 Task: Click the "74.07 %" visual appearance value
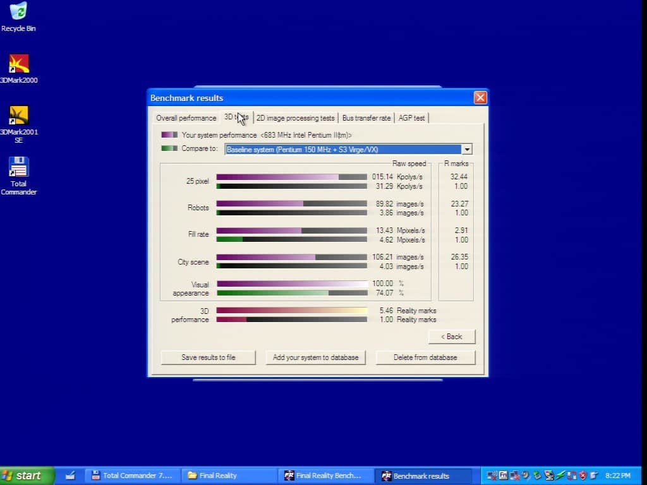(x=390, y=293)
